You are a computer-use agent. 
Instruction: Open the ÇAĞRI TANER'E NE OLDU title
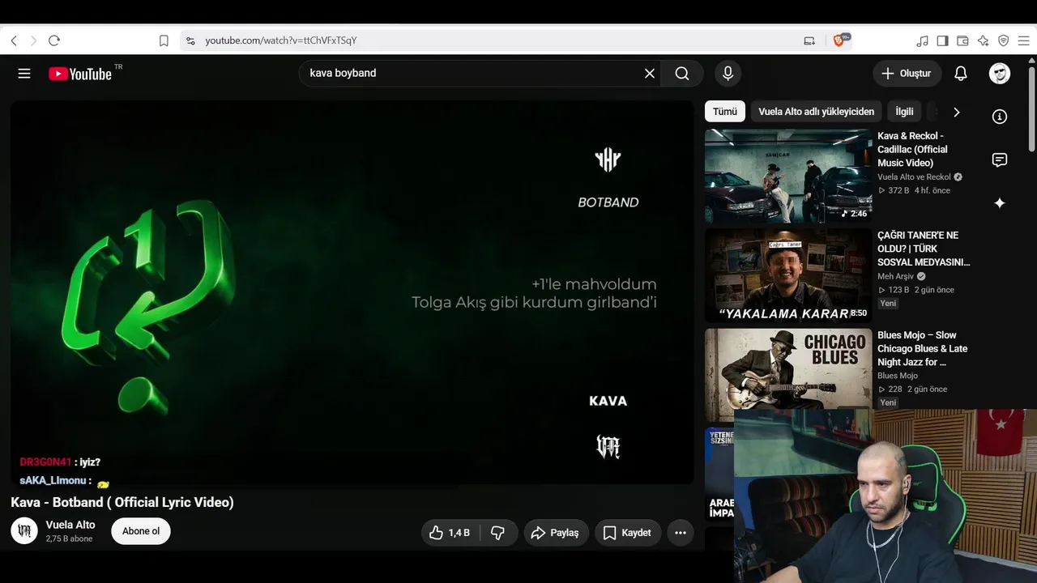(x=924, y=249)
